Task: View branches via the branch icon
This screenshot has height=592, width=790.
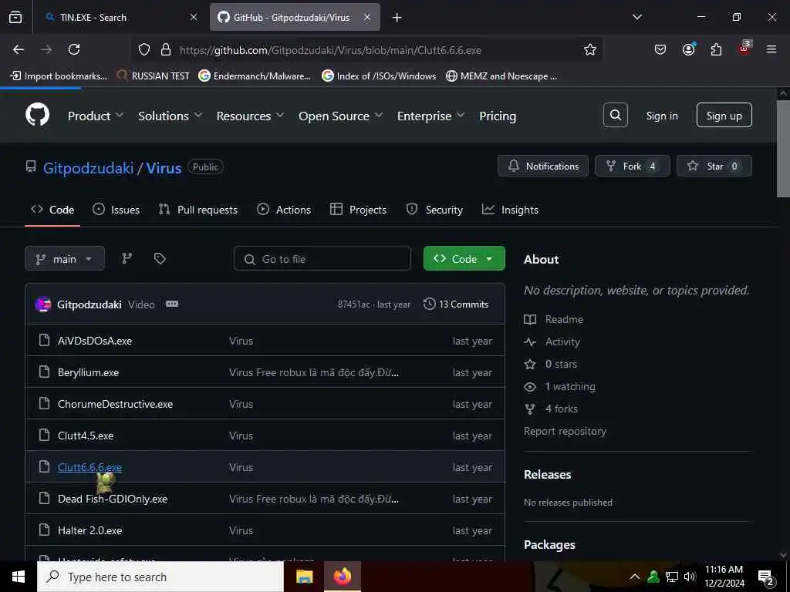Action: 127,258
